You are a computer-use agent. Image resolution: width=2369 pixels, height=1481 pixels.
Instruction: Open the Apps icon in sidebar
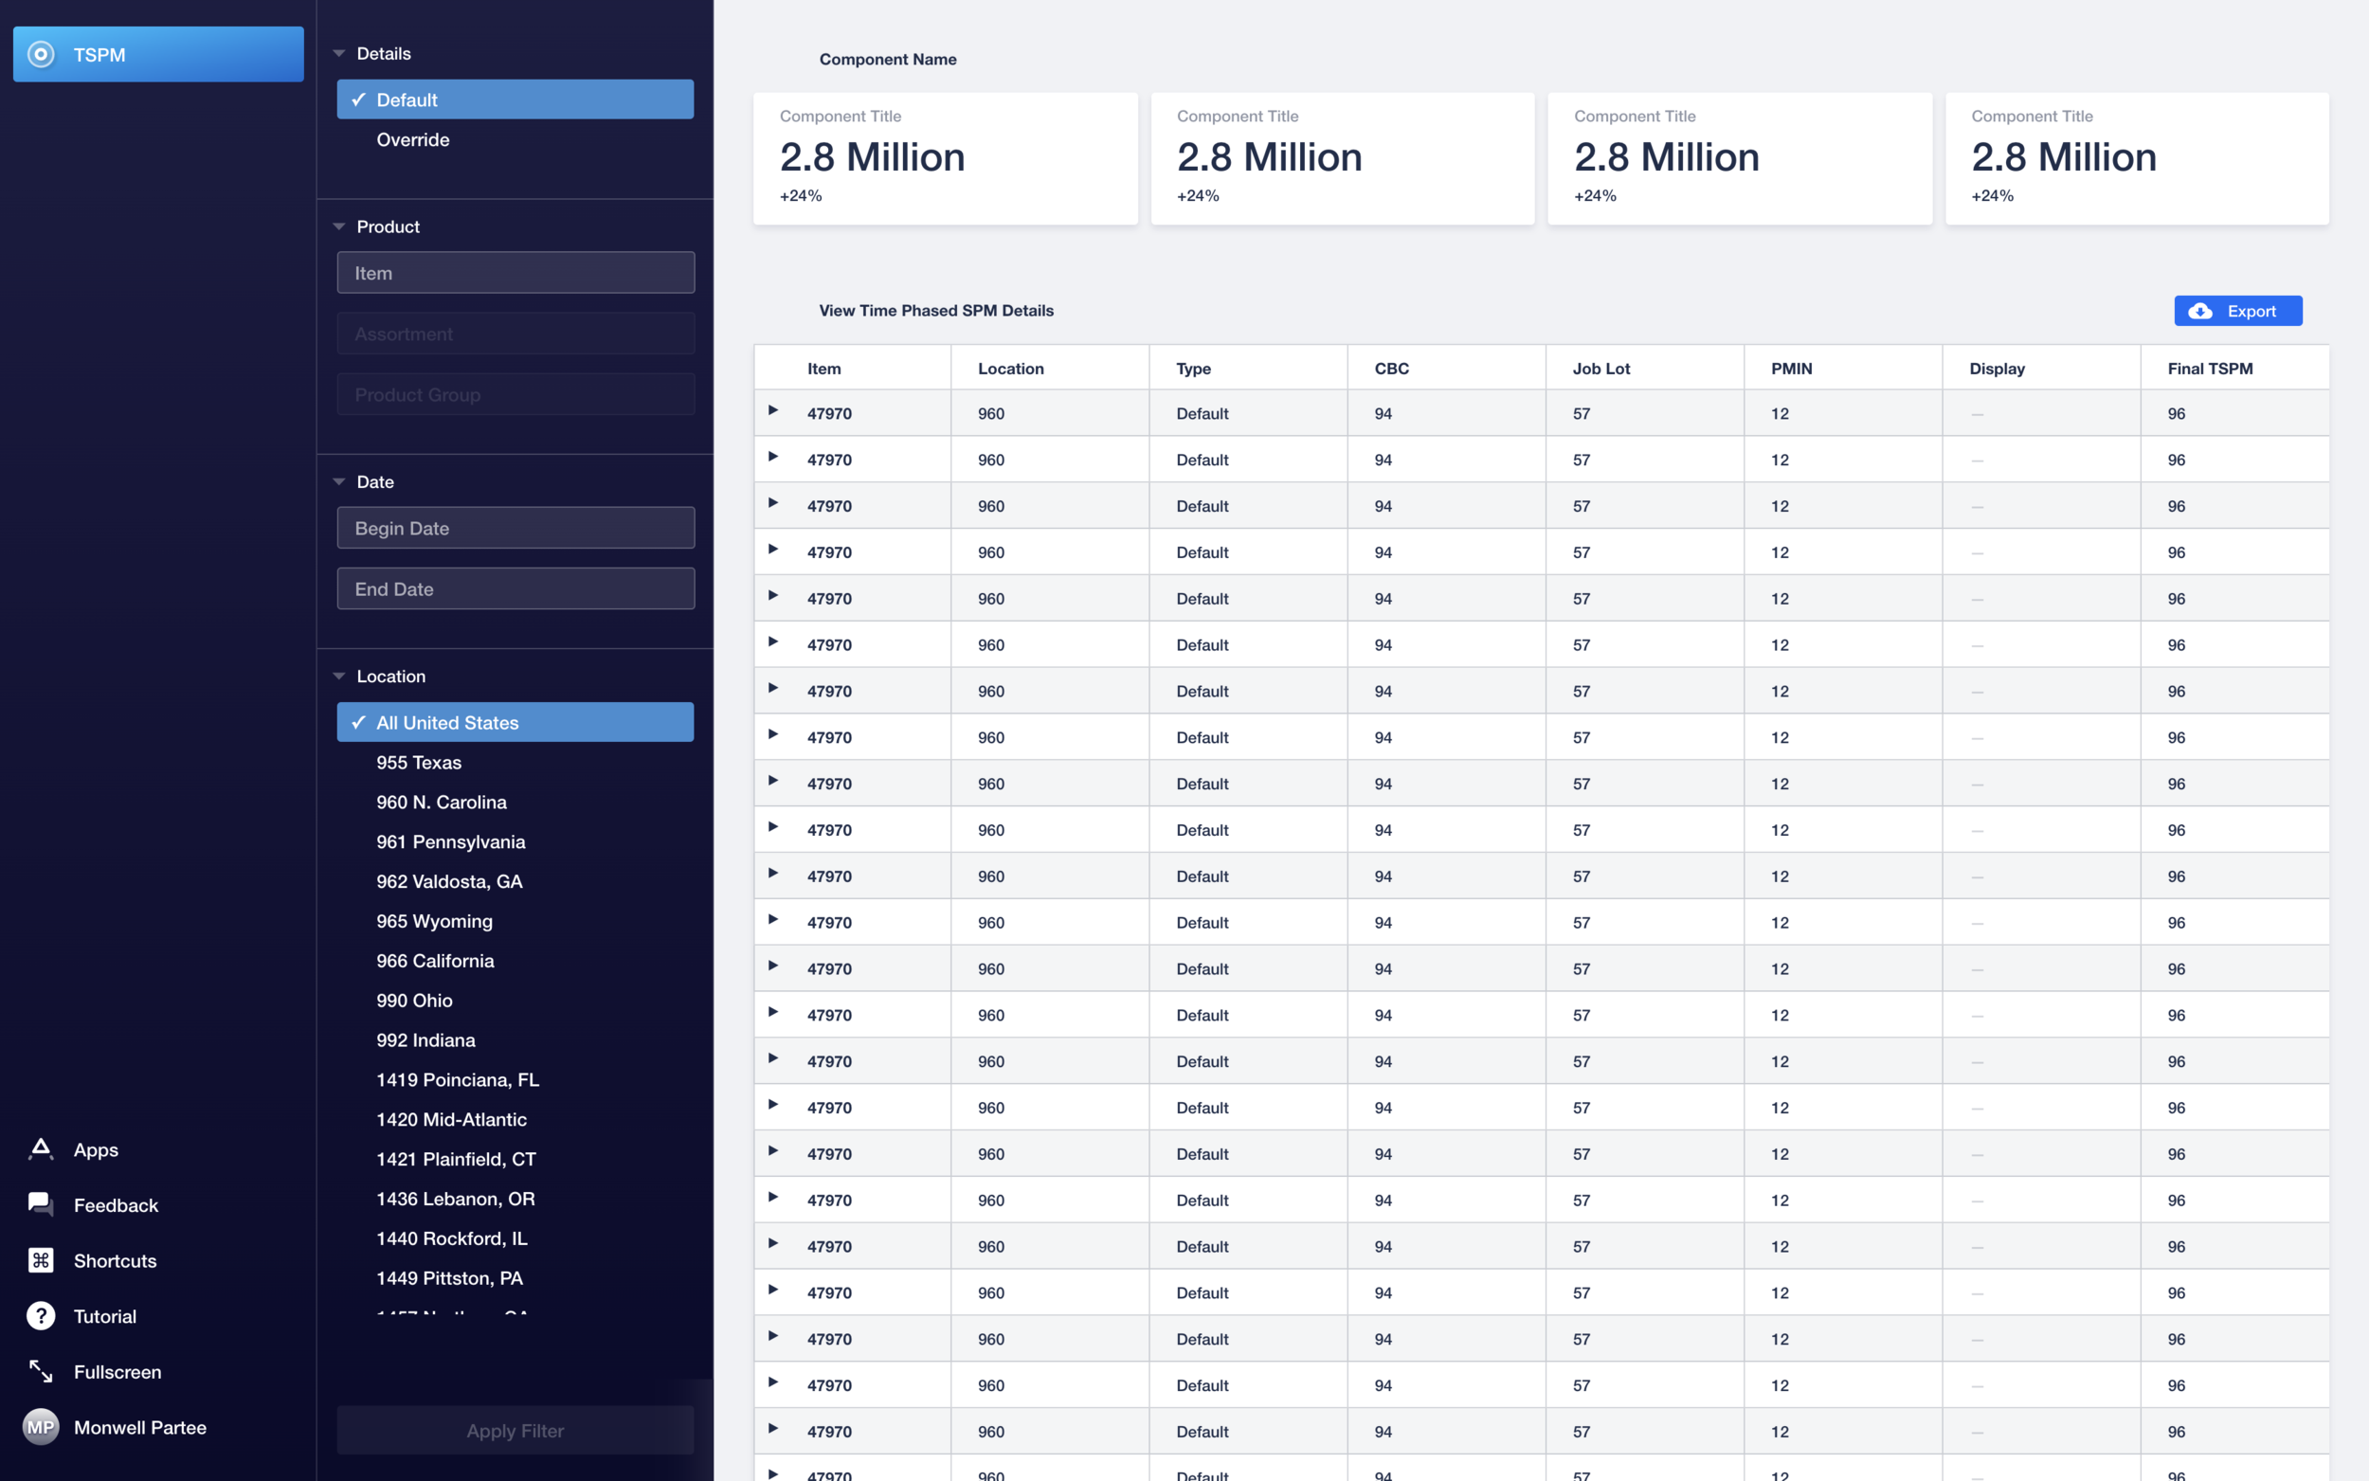point(41,1149)
